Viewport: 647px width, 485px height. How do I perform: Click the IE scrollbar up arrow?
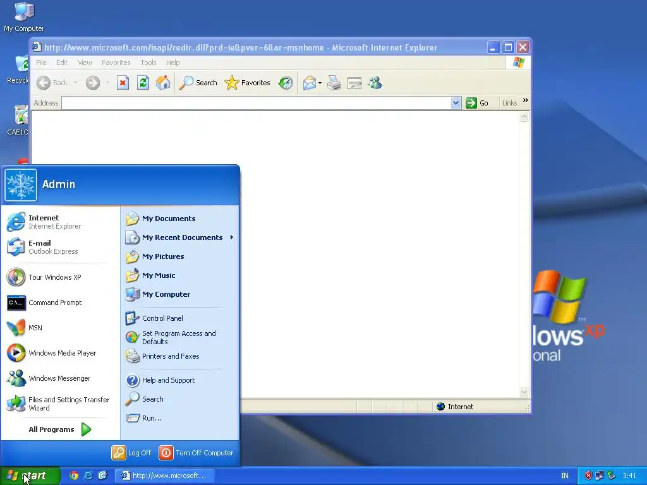pos(524,117)
